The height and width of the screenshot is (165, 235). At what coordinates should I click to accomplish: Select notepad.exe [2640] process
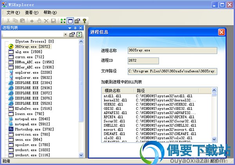click(x=33, y=119)
